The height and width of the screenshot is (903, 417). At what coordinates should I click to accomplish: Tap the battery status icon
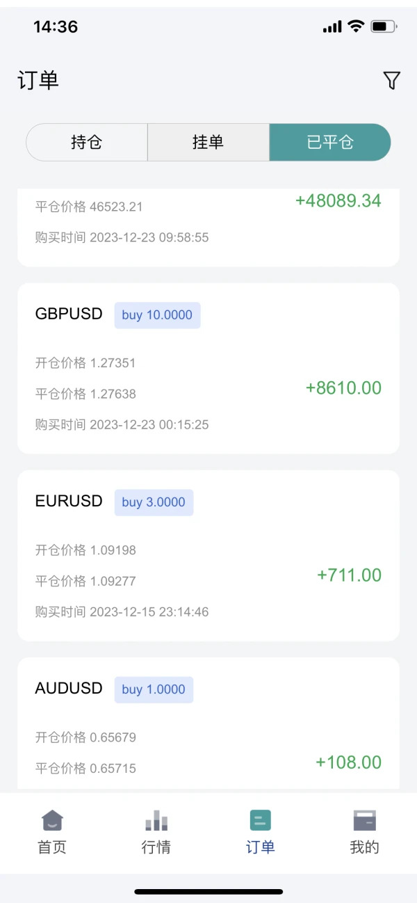(x=384, y=26)
